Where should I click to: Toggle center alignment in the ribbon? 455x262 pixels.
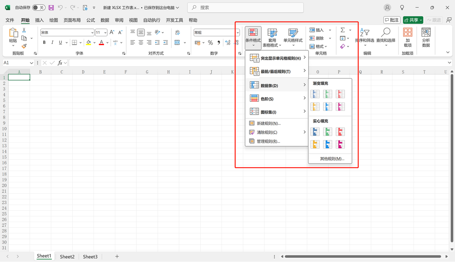[141, 43]
